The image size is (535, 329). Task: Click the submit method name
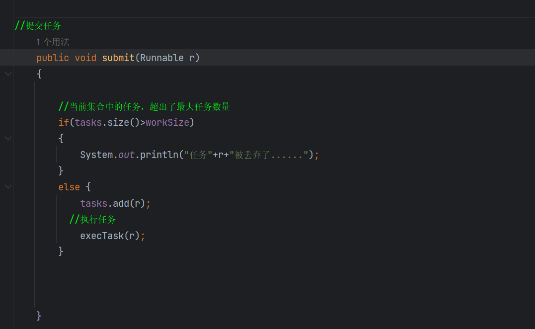[118, 58]
